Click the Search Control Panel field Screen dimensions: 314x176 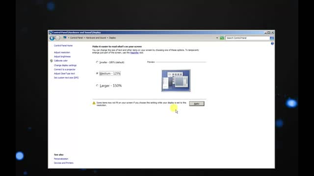tap(247, 38)
